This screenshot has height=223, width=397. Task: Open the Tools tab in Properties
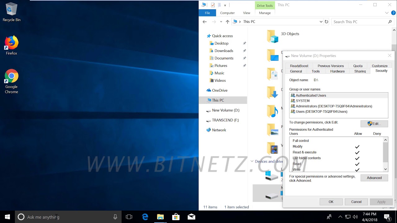coord(316,71)
